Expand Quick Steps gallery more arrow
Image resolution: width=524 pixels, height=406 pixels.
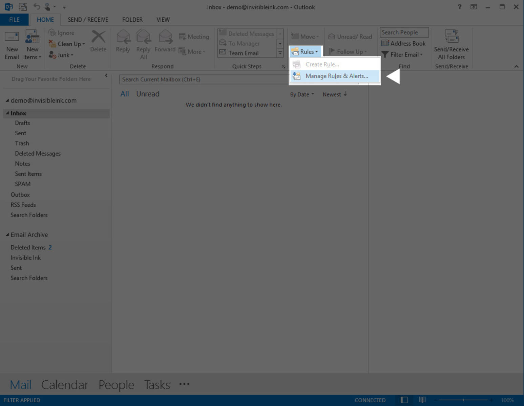pyautogui.click(x=280, y=53)
